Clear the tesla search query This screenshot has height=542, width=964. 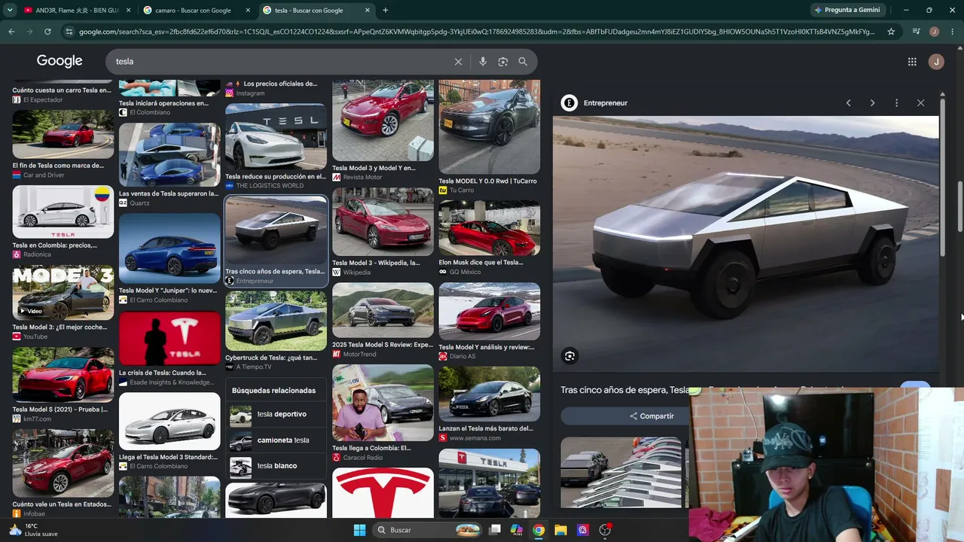pos(458,62)
